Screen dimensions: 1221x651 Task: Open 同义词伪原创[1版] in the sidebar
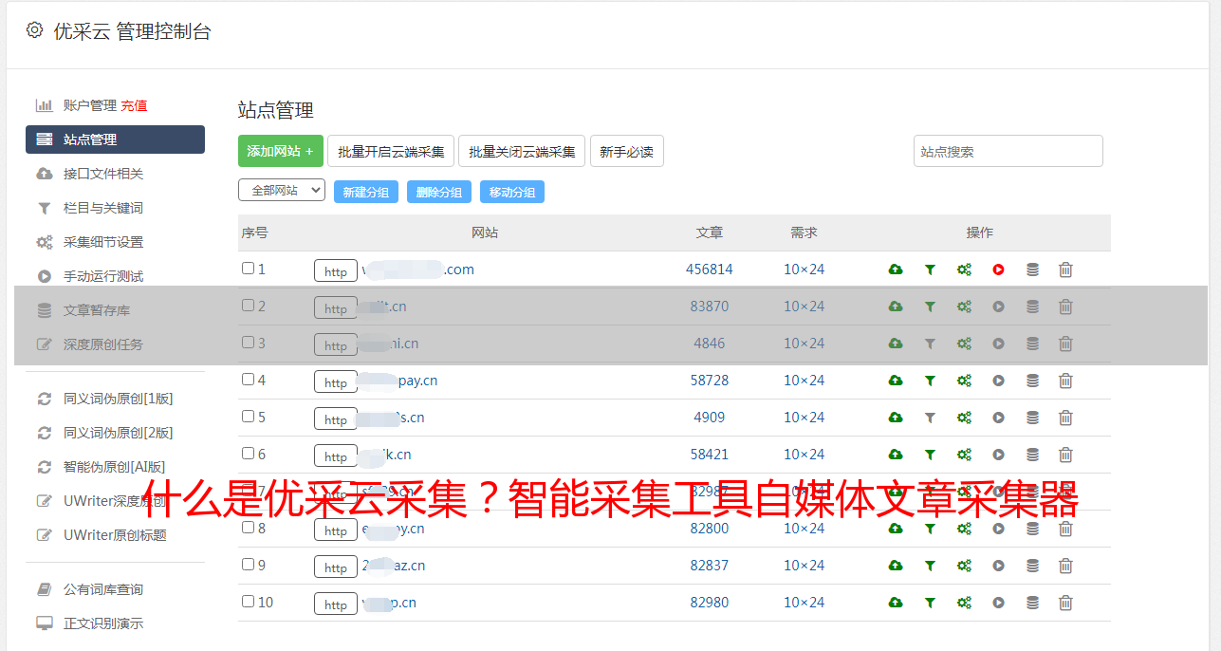pos(118,399)
